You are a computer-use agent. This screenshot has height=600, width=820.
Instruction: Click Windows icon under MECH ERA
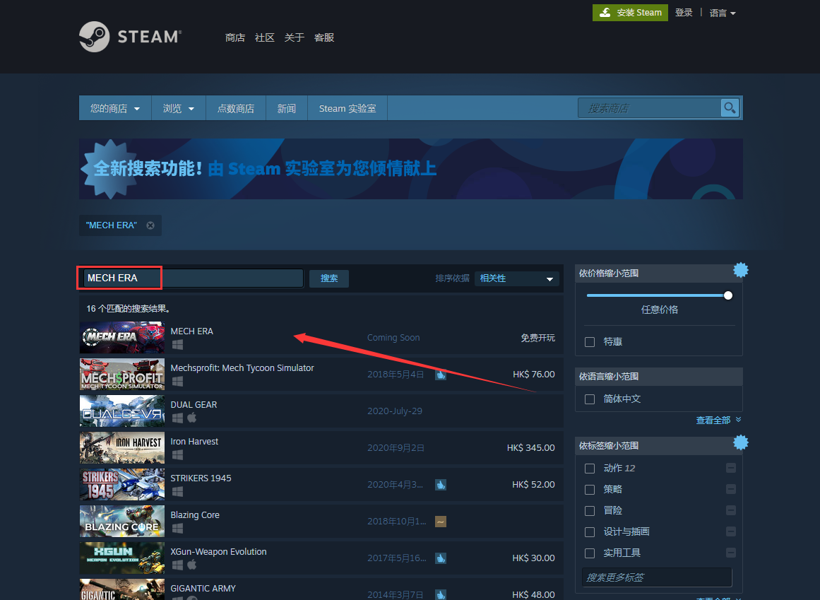click(x=177, y=345)
